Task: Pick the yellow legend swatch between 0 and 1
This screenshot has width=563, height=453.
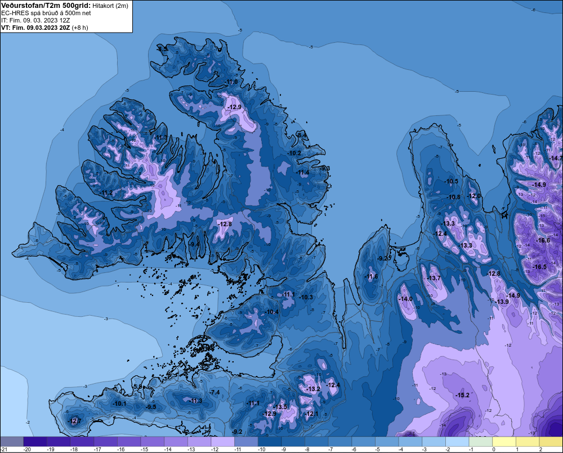Action: click(x=504, y=441)
